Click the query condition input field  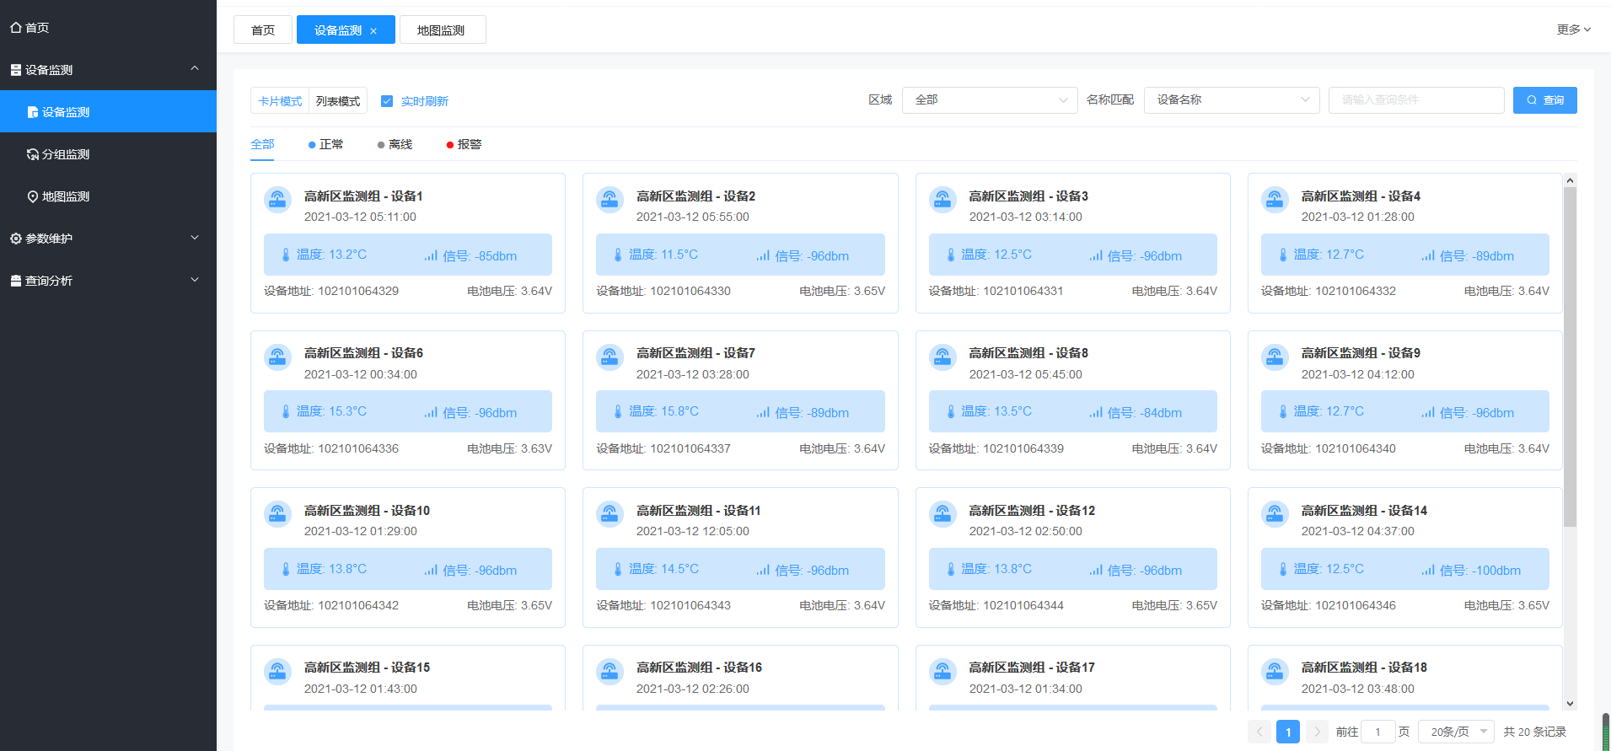tap(1415, 100)
